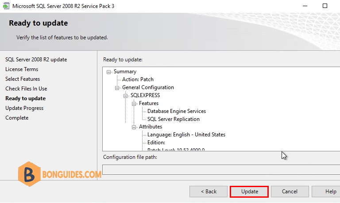The height and width of the screenshot is (203, 340).
Task: Click the SQL Server installer title bar icon
Action: click(6, 6)
